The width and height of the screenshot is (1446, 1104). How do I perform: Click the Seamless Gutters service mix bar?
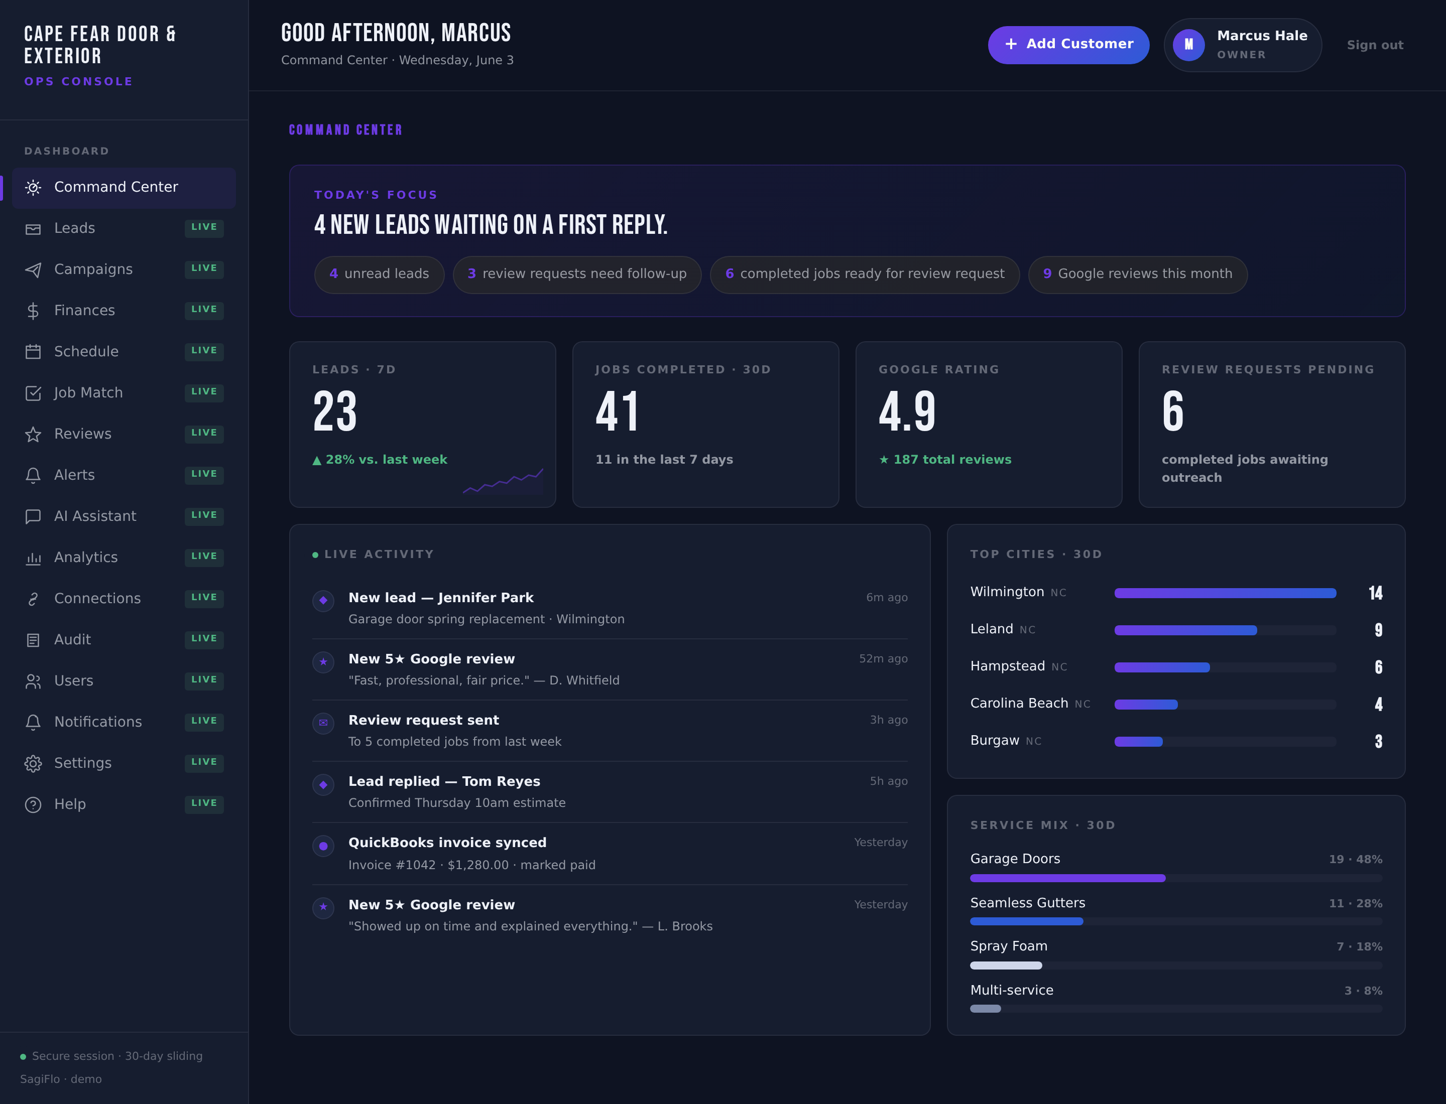[1176, 922]
